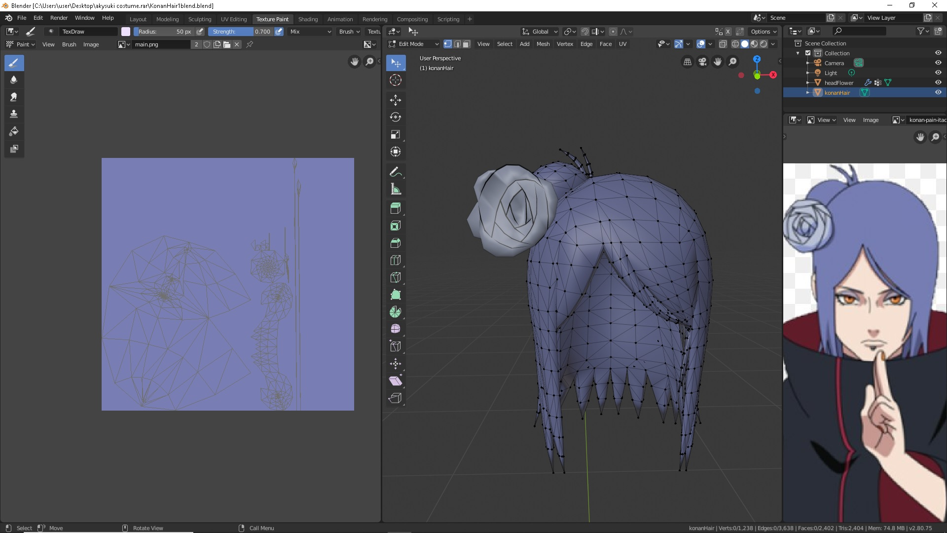Expand the headFlower tree item
Screen dimensions: 947x533
pos(808,82)
